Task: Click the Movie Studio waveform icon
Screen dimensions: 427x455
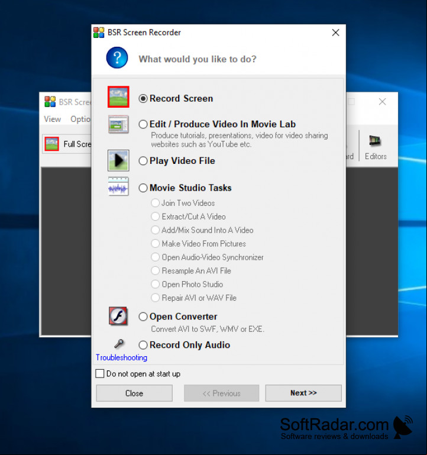Action: pos(118,186)
